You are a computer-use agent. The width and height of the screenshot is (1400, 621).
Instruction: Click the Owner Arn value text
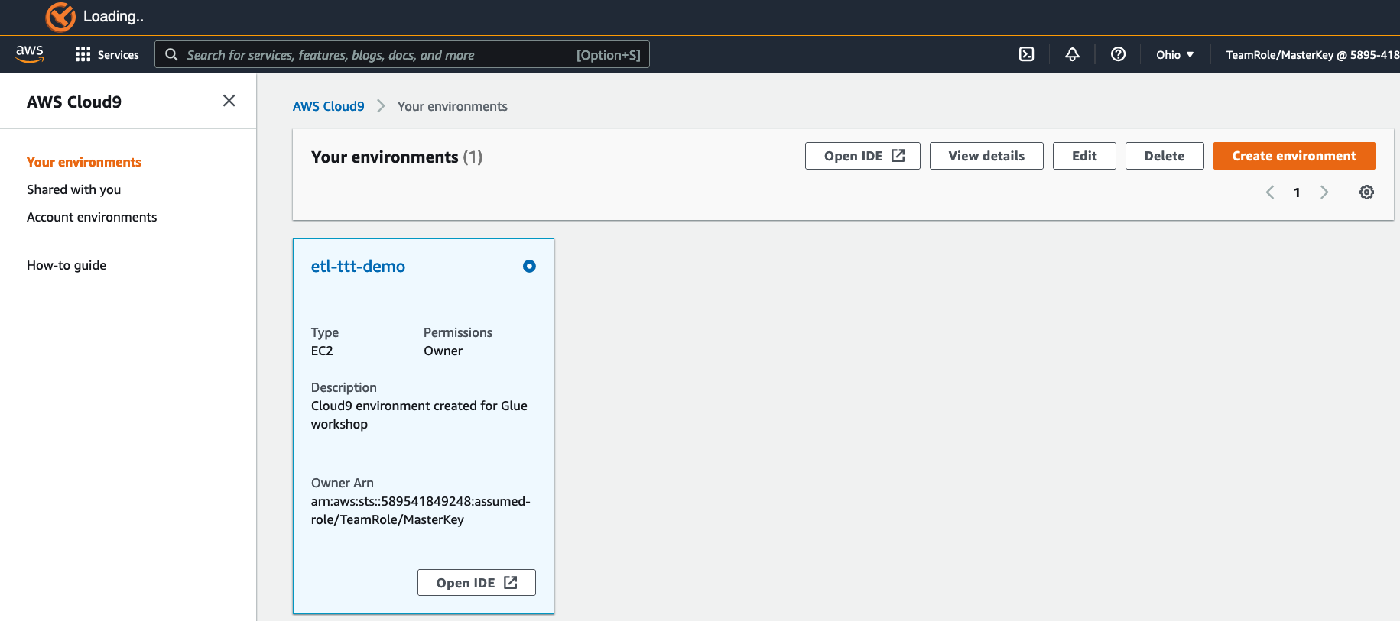click(x=421, y=510)
